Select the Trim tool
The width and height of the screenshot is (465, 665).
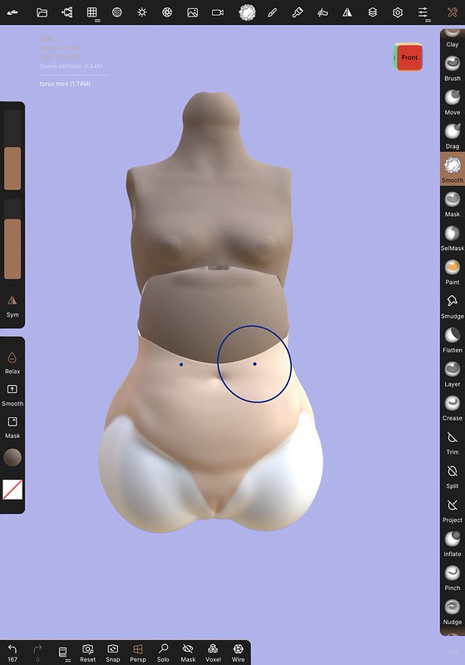453,442
